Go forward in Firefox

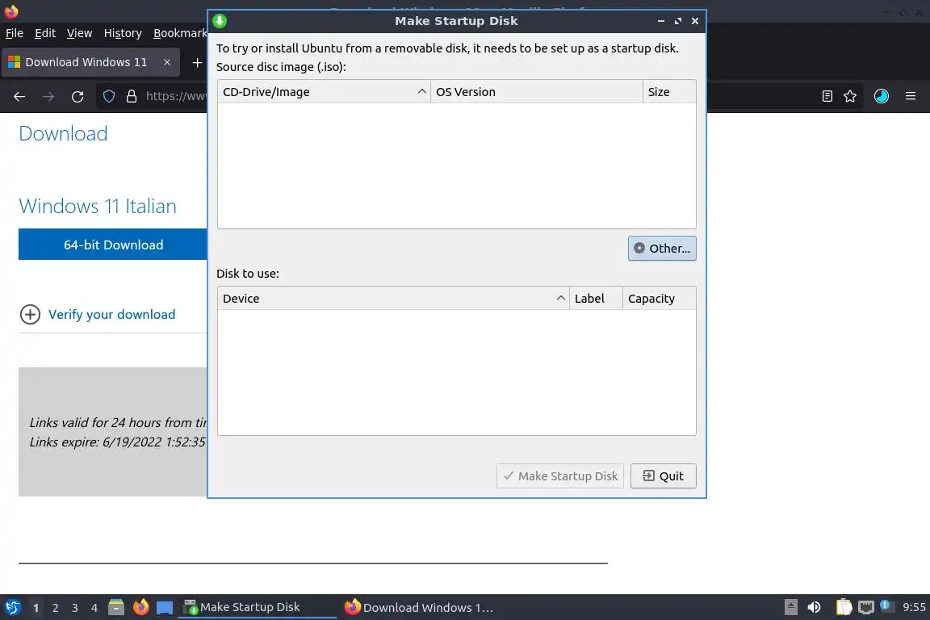click(x=48, y=96)
